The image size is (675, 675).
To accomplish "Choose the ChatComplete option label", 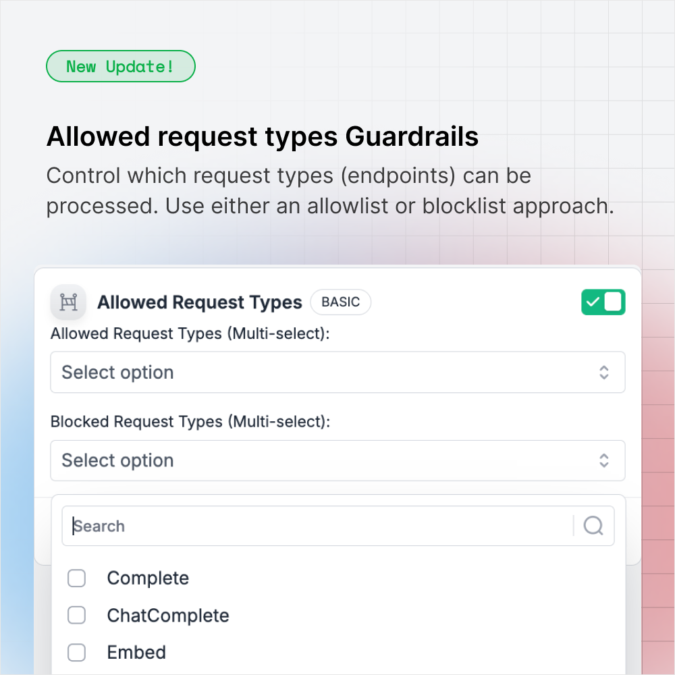I will coord(168,616).
